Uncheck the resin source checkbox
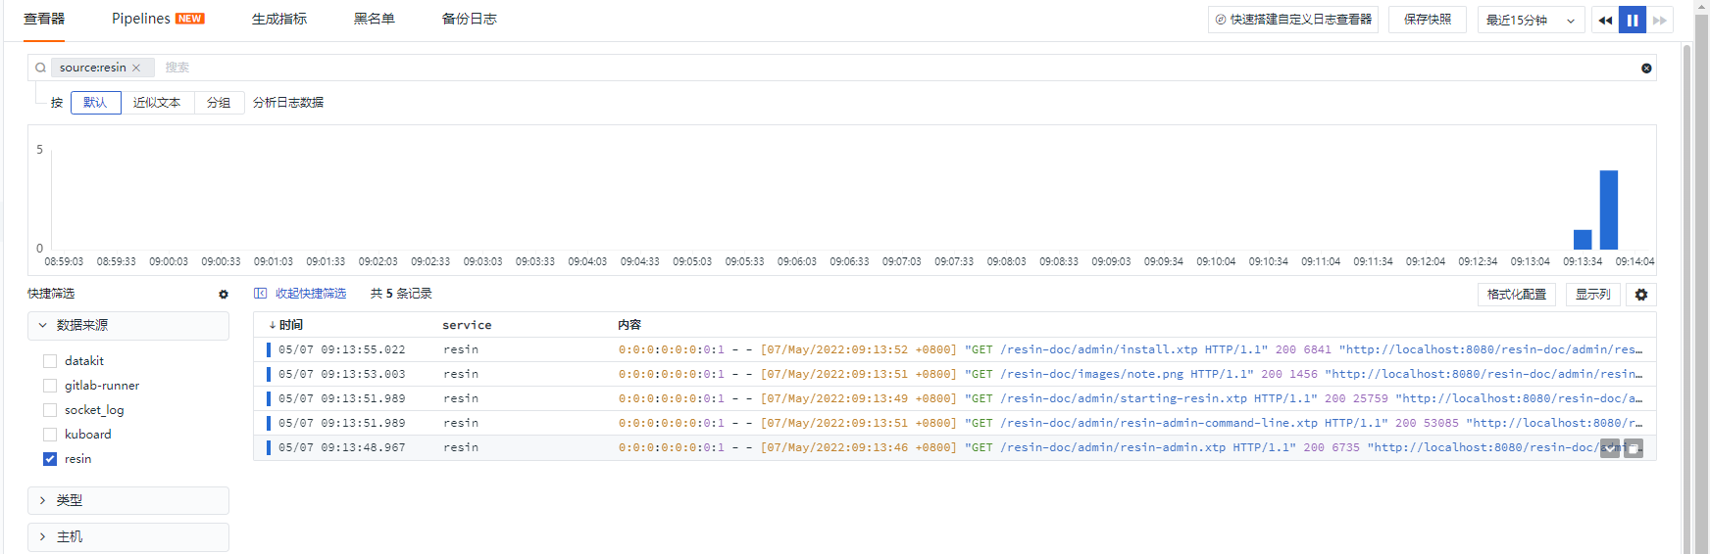Screen dimensions: 1710x554 [50, 459]
